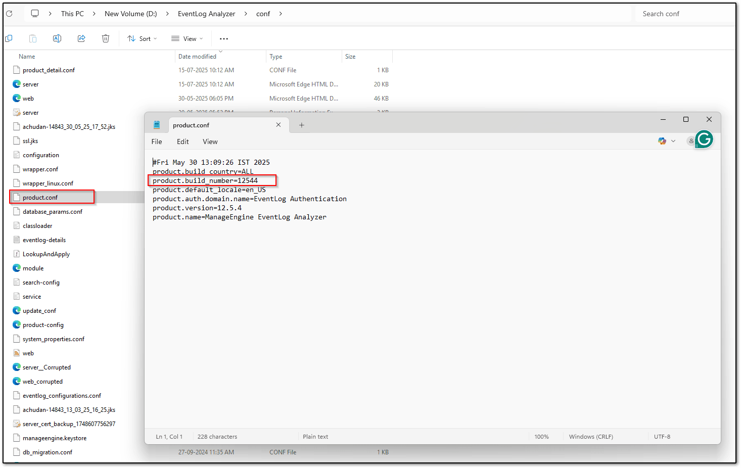
Task: Click the Copy icon in Explorer toolbar
Action: coord(9,38)
